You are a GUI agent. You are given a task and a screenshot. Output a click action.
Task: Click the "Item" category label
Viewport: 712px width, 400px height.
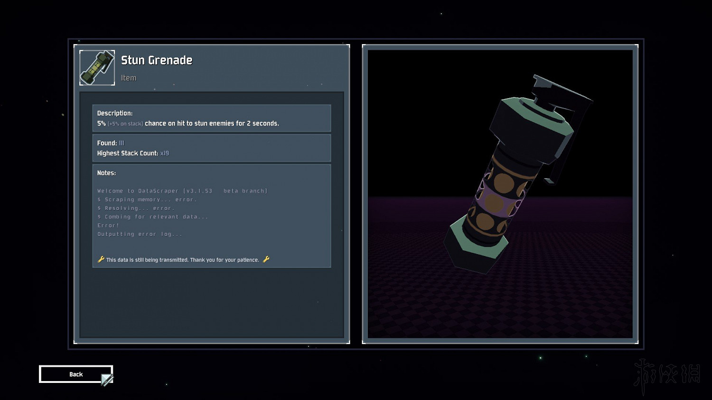(x=129, y=78)
